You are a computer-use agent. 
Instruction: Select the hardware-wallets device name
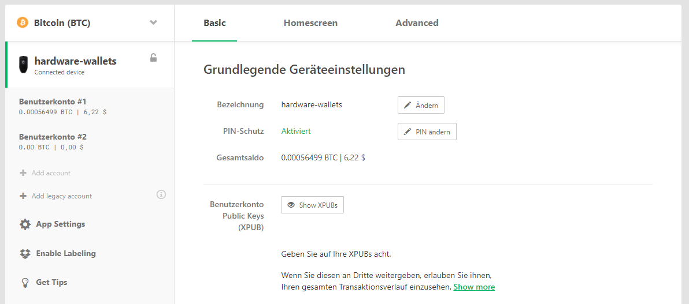click(x=76, y=61)
